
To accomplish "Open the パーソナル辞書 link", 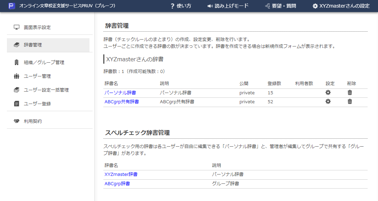I will [120, 93].
